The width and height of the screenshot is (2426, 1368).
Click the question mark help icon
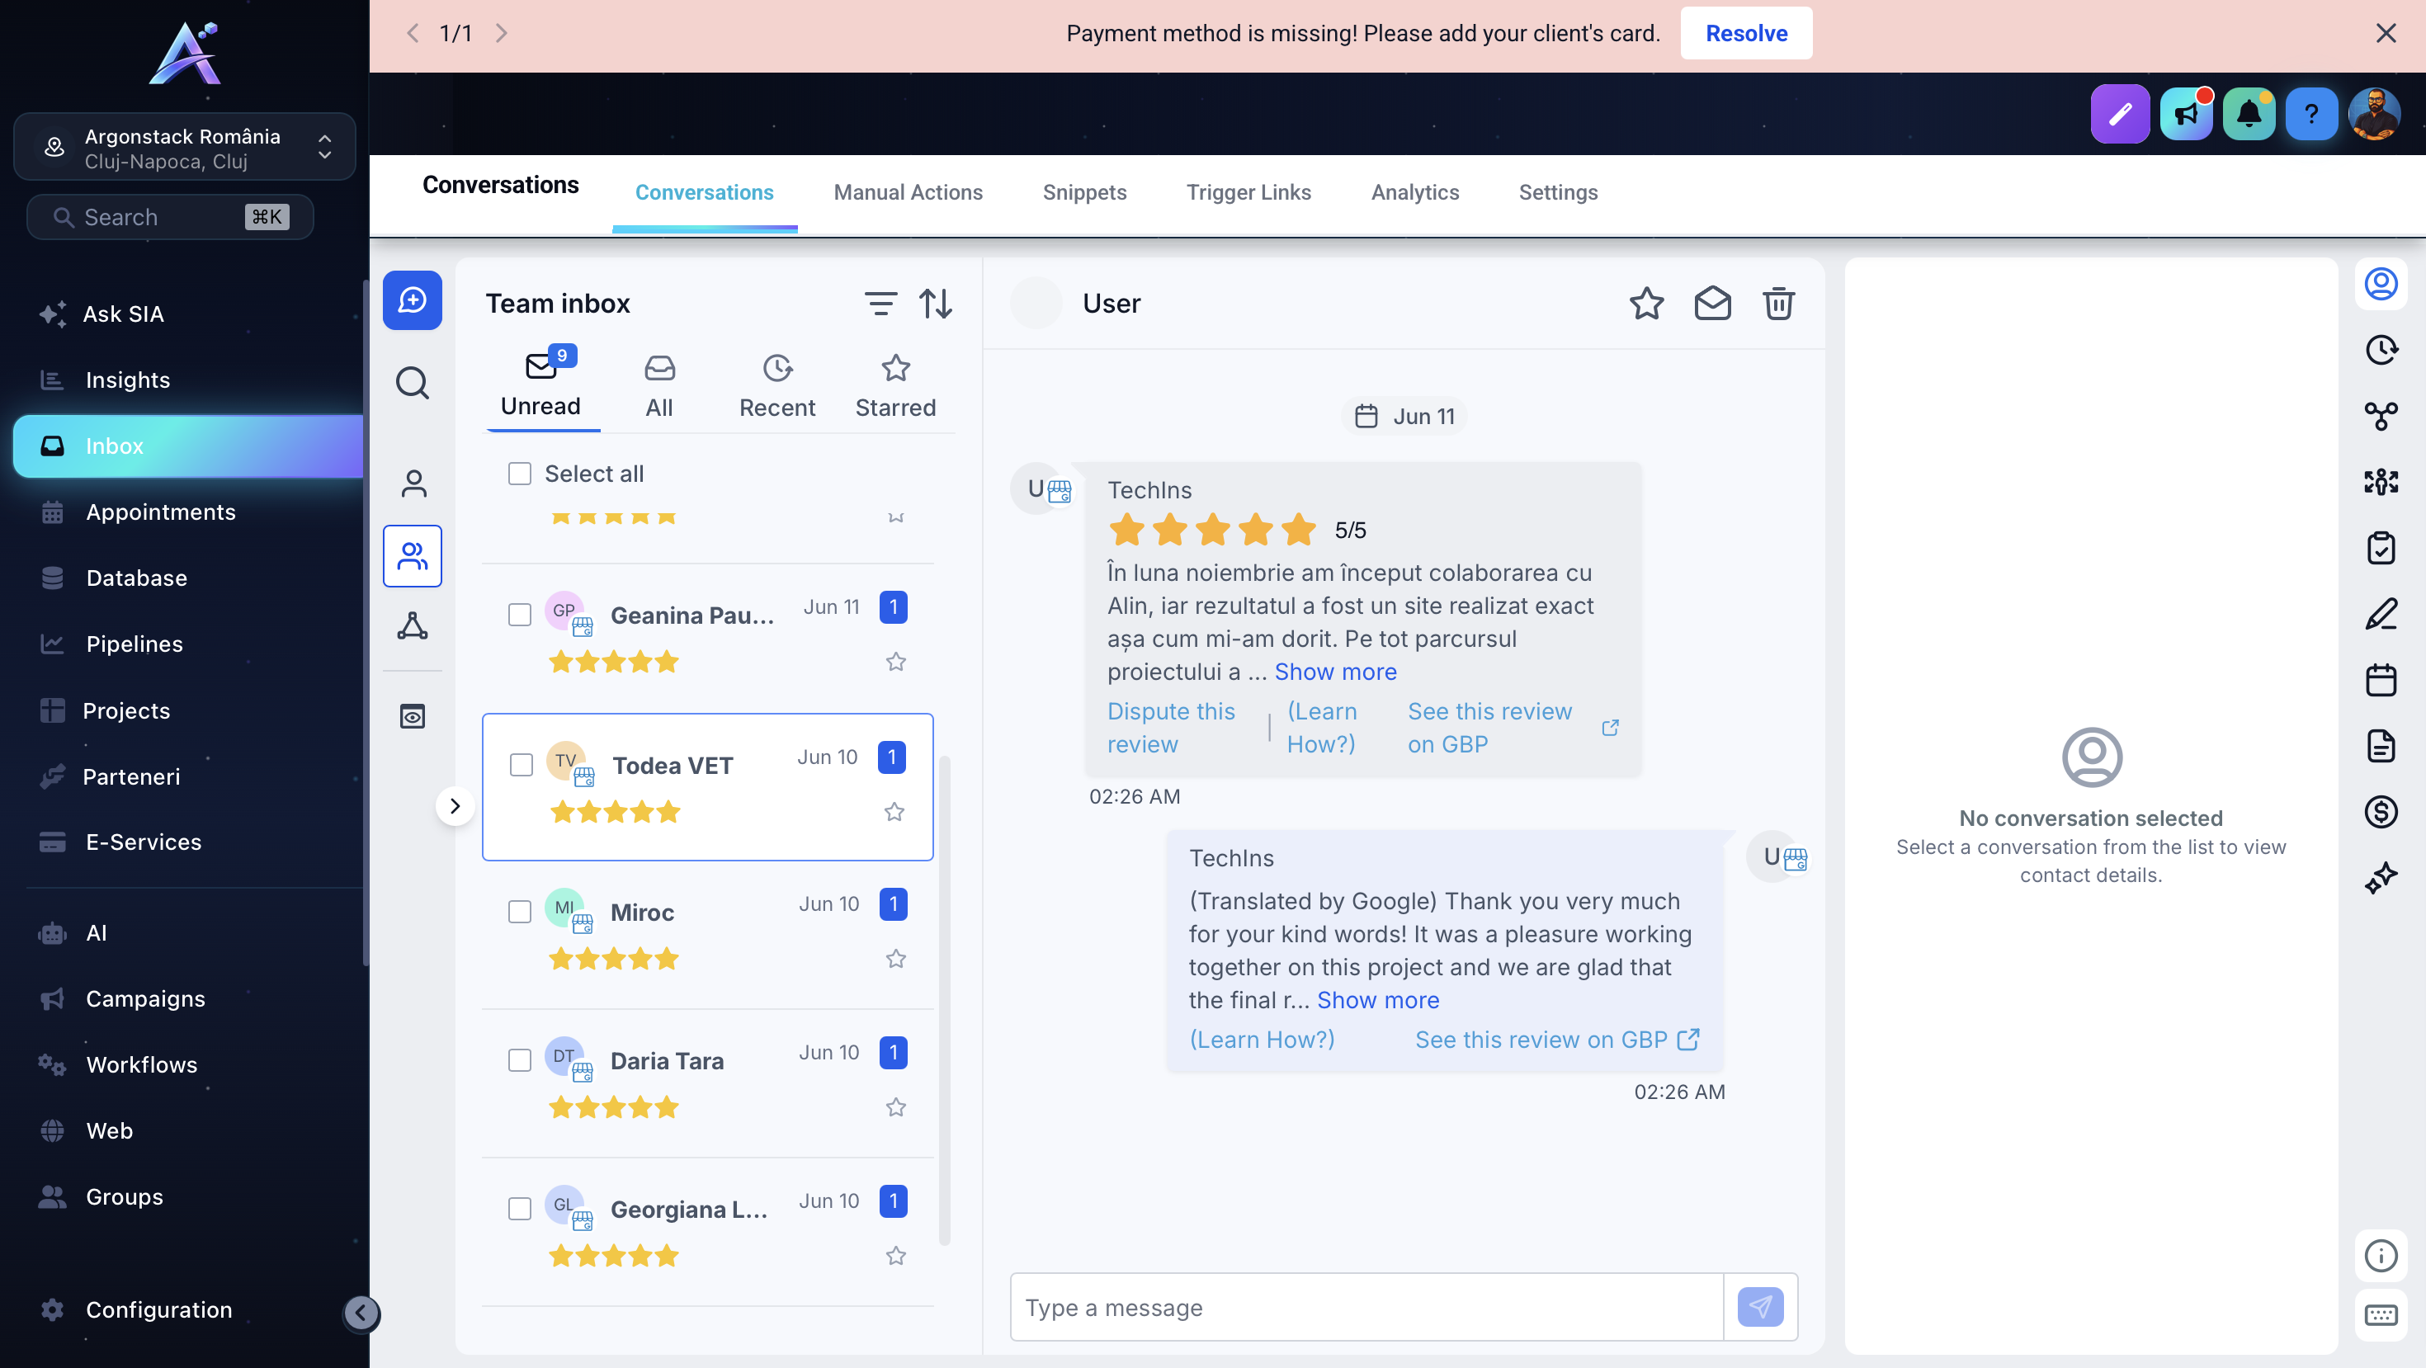coord(2311,114)
